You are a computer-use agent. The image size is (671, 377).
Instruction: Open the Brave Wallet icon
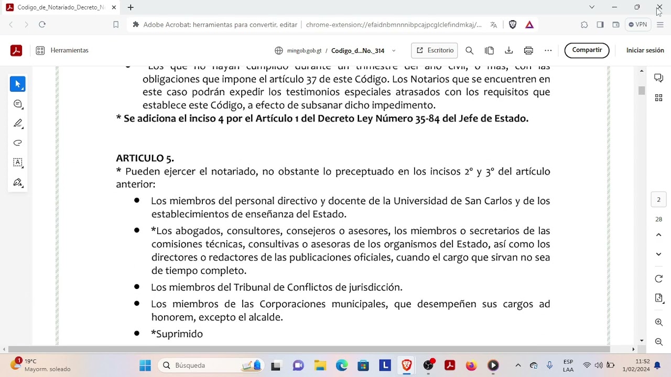[616, 25]
